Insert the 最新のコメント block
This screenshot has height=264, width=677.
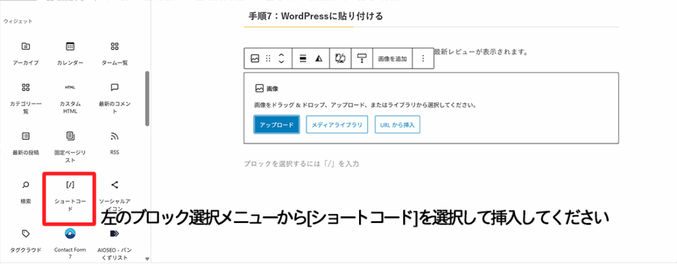[x=114, y=98]
